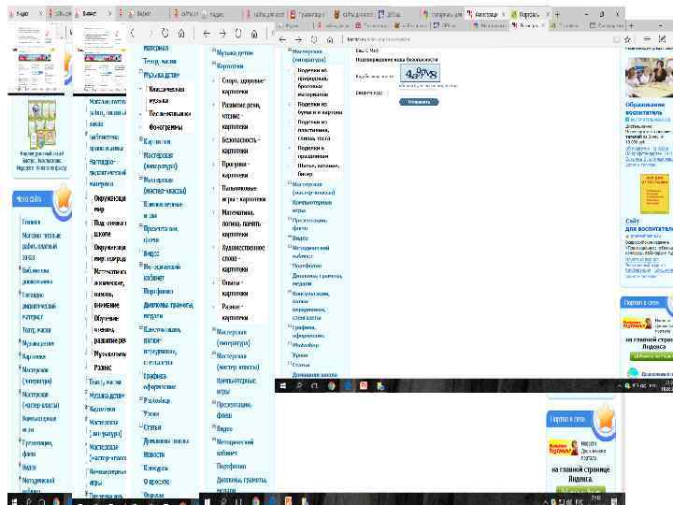This screenshot has height=505, width=673.
Task: Open home in the window listing Картотеки subitems
Action: 254,33
